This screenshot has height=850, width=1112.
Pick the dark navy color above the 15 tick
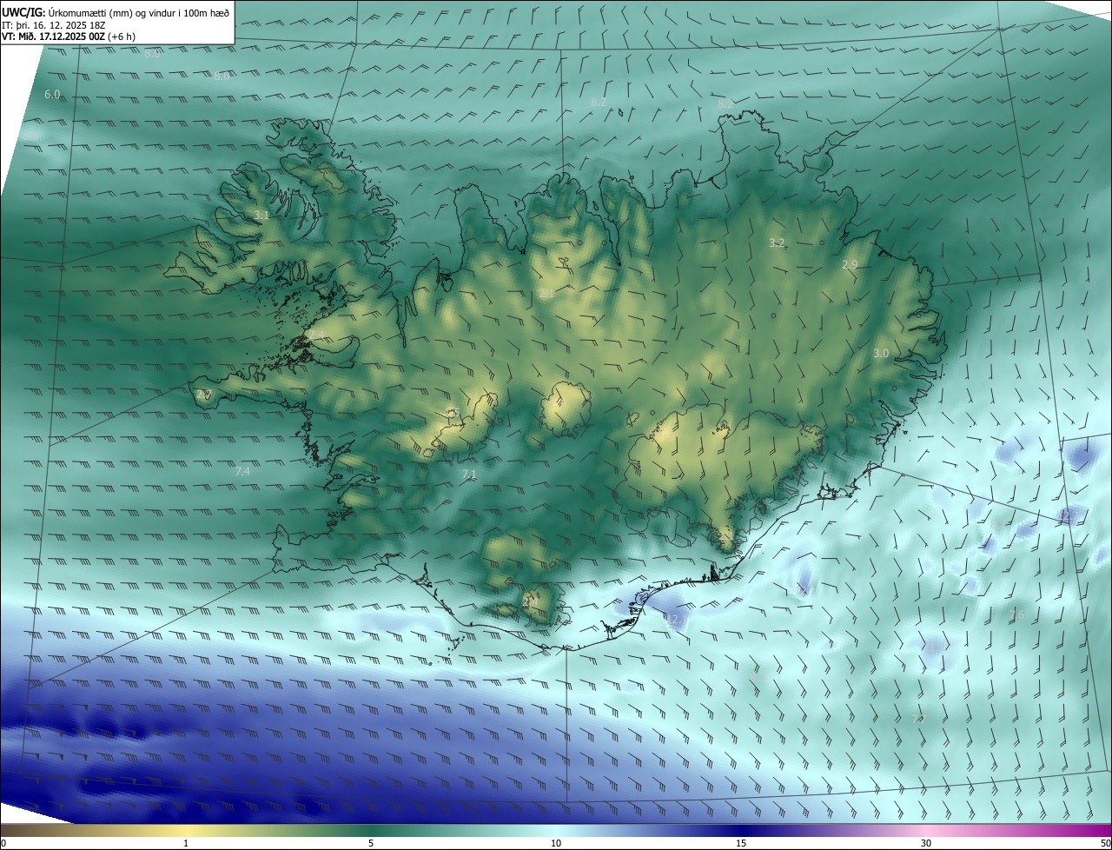[741, 830]
